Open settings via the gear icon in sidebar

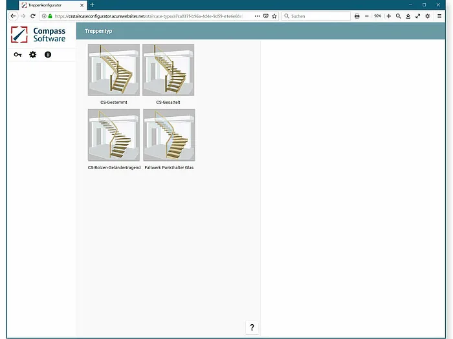[x=33, y=54]
